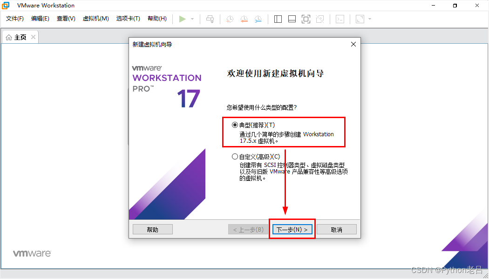Open the Snapshot Manager wrench icon
The height and width of the screenshot is (279, 489).
point(258,19)
